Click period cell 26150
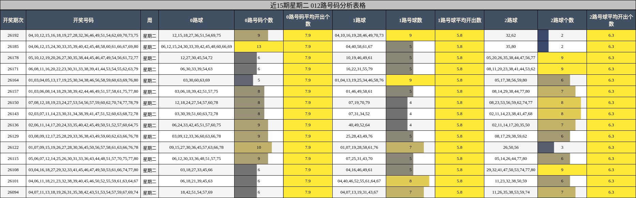The height and width of the screenshot is (198, 636). [x=13, y=103]
